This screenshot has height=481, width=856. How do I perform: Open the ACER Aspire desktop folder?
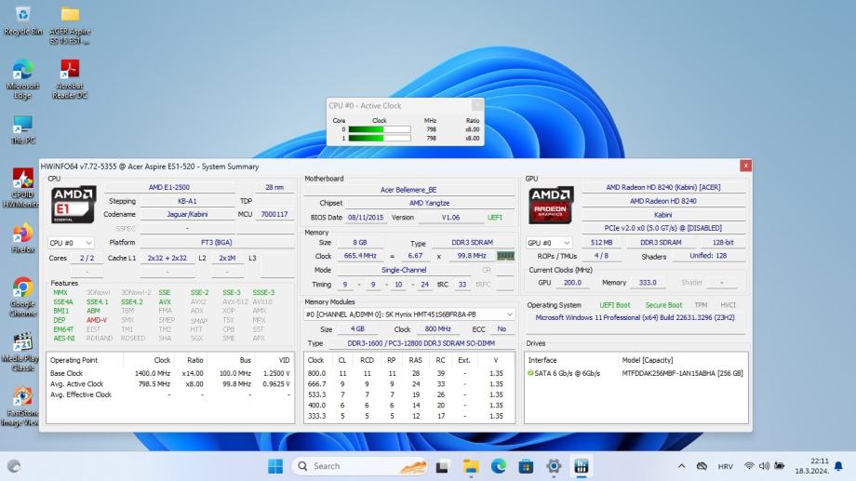click(x=70, y=16)
